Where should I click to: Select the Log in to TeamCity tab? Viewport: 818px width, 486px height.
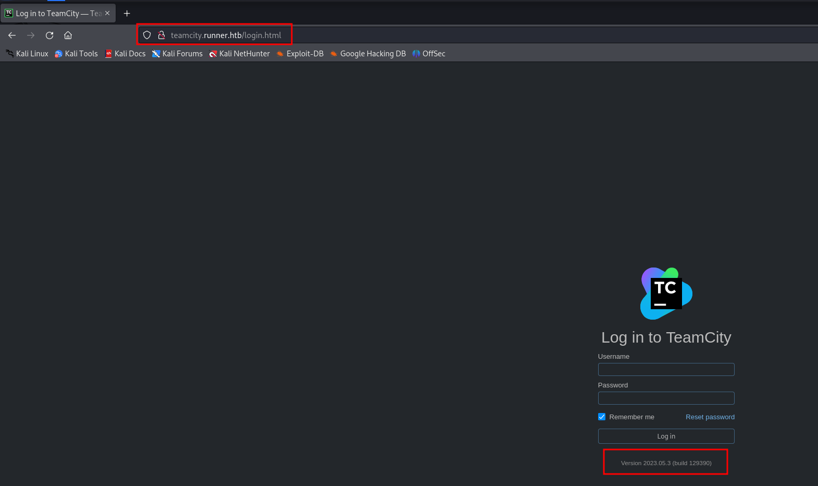pyautogui.click(x=58, y=14)
